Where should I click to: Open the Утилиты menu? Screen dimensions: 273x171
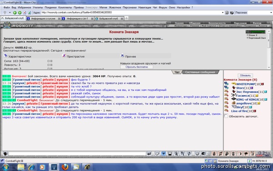[x=38, y=7]
